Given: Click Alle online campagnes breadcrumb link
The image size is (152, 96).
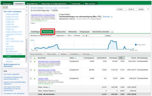Looking at the screenshot, I should click(37, 8).
